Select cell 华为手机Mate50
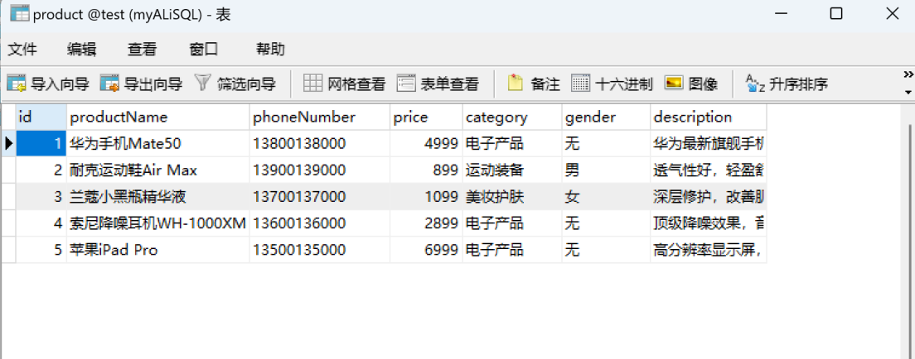The image size is (915, 359). point(158,143)
